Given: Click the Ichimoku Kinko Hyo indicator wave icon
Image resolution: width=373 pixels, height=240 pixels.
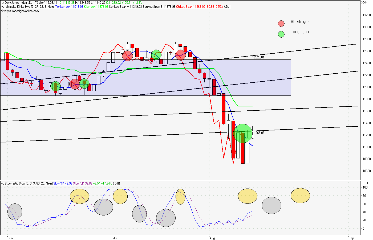Looking at the screenshot, I should [2, 6].
